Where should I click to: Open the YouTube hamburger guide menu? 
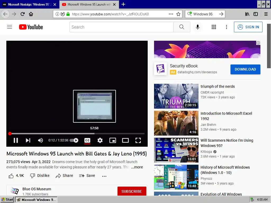coord(10,27)
